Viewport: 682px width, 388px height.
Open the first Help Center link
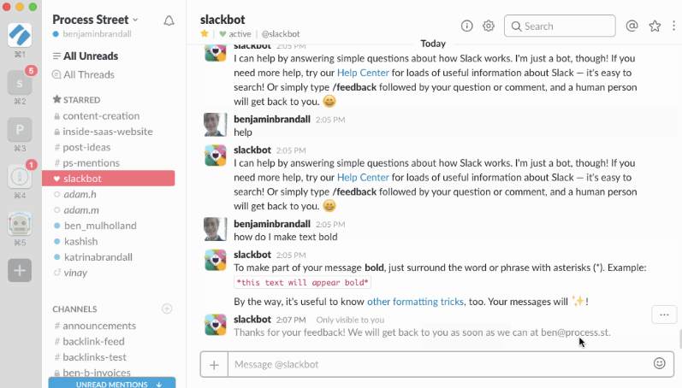363,73
